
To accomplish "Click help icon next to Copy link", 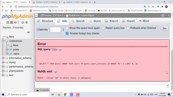I will coord(61,50).
